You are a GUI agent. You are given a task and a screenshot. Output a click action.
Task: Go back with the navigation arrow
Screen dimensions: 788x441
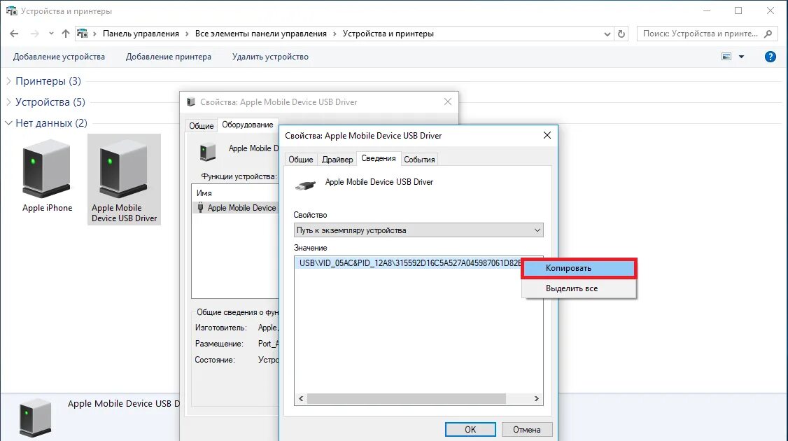(14, 34)
